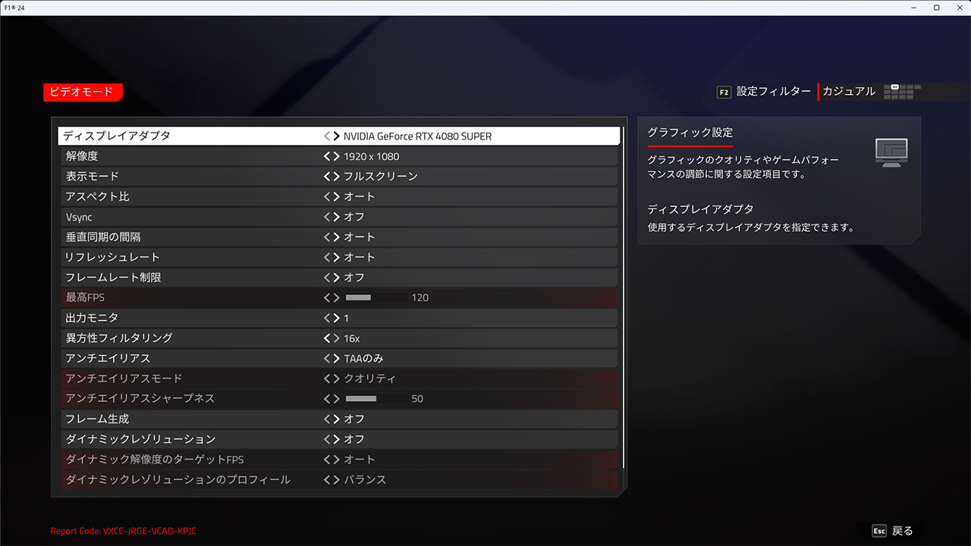Viewport: 971px width, 546px height.
Task: Click the オフ value for Vsync
Action: click(x=354, y=217)
